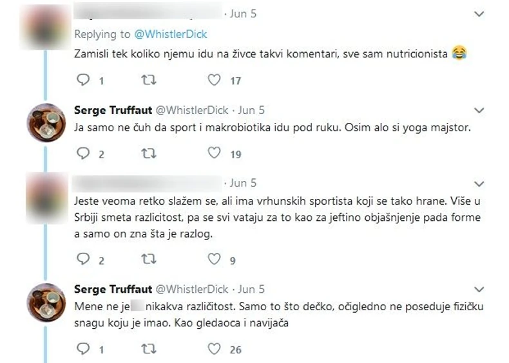This screenshot has height=363, width=509.
Task: Reply to the fizičku snagu tweet
Action: coord(82,349)
